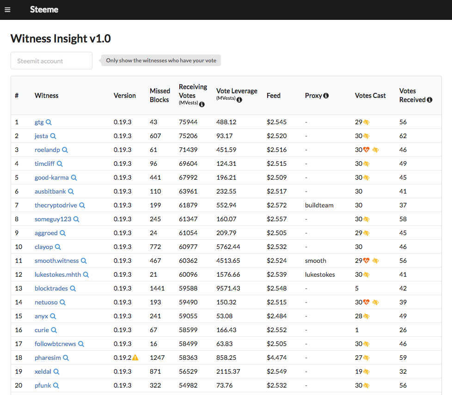Focus the Steemit account input field
This screenshot has height=395, width=452.
[52, 61]
